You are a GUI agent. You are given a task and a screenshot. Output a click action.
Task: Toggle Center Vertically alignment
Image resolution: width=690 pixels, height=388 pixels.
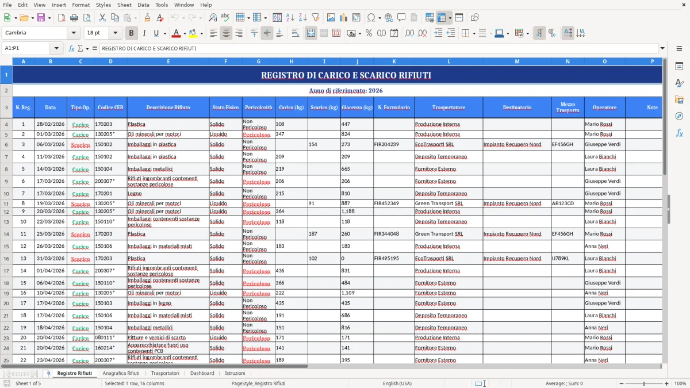(267, 33)
